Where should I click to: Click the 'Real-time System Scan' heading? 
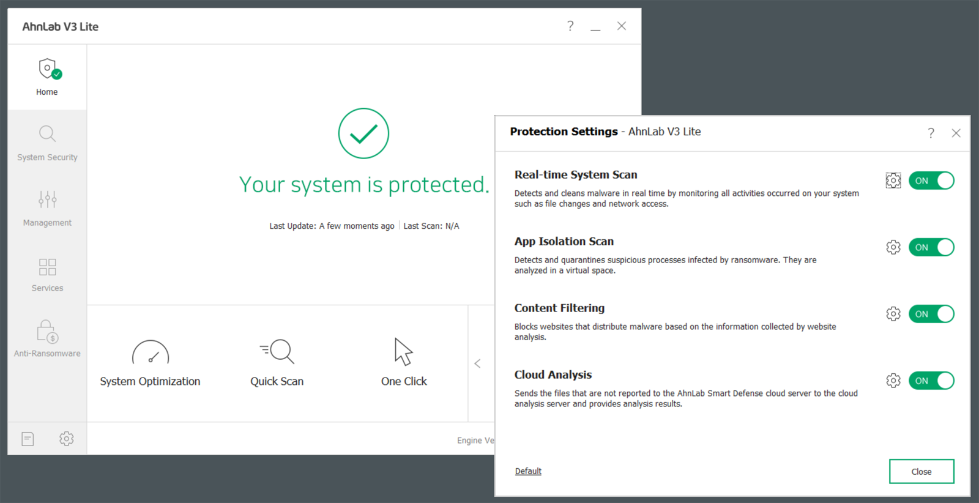[x=576, y=175]
